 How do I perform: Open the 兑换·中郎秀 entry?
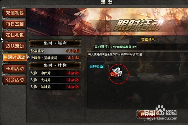pyautogui.click(x=55, y=73)
